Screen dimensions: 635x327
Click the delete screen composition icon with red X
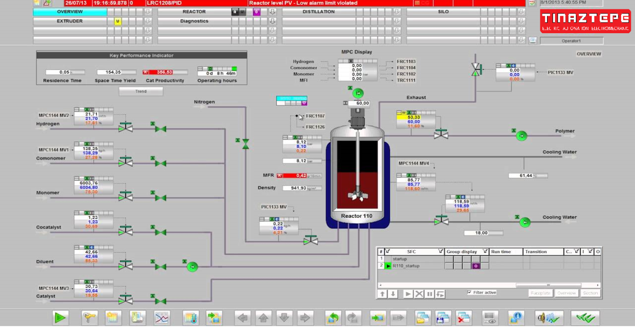pos(464,318)
